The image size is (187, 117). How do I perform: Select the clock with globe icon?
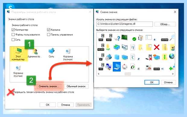(x=109, y=57)
